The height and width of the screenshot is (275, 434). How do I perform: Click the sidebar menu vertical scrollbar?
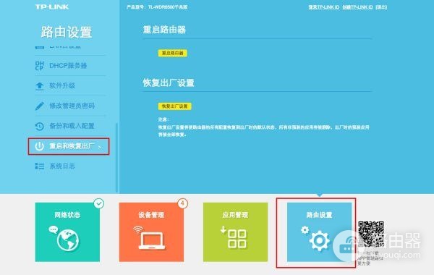tap(116, 158)
